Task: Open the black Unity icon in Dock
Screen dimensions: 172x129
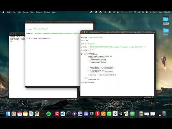Action: (x=121, y=114)
